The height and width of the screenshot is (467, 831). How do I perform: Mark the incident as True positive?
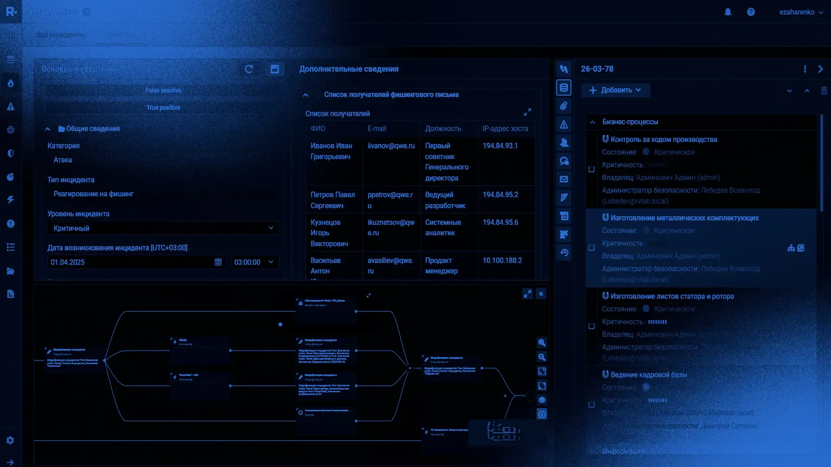(x=163, y=108)
